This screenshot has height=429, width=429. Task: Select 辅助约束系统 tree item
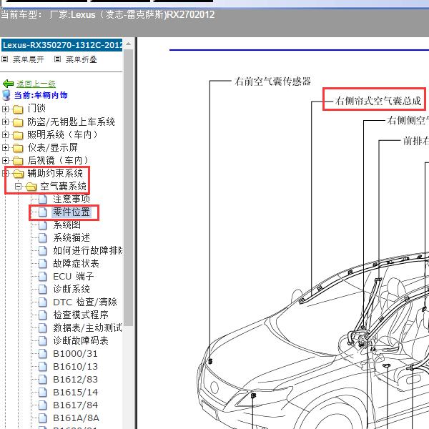click(x=55, y=173)
